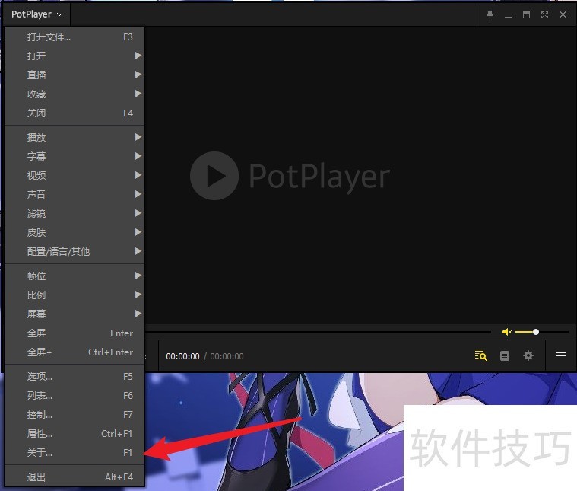Open the 比例 submenu
The image size is (577, 491).
point(75,295)
